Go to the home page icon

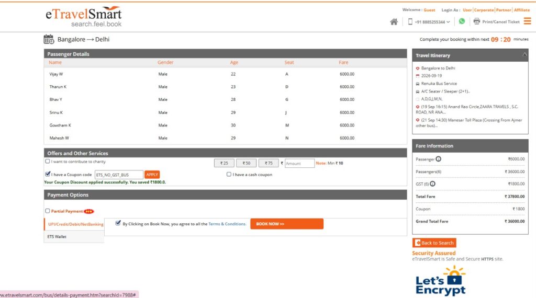[394, 22]
